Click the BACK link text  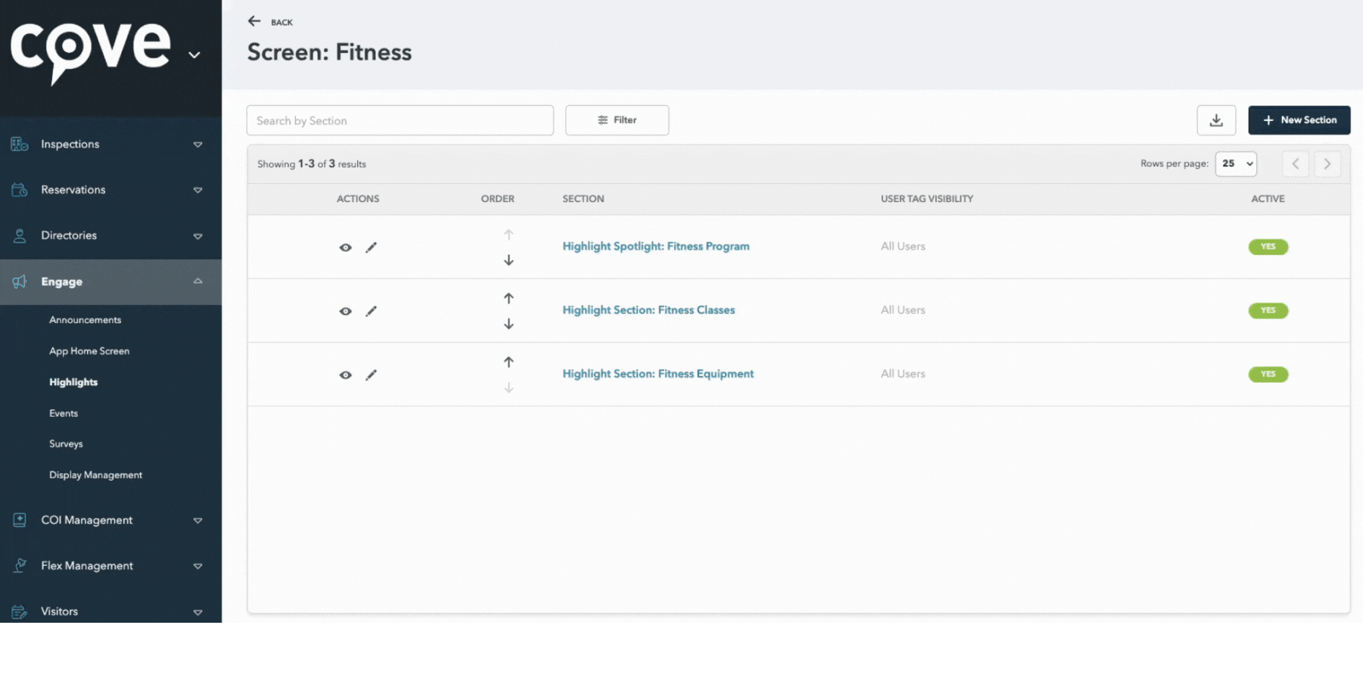click(282, 23)
